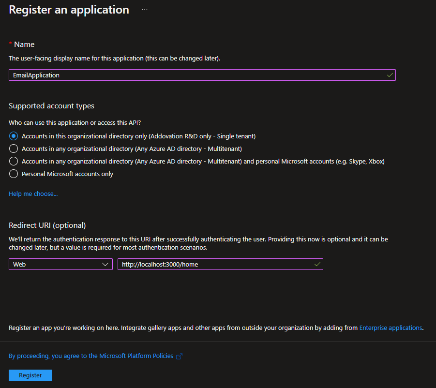The width and height of the screenshot is (436, 388).
Task: Choose Personal Microsoft accounts only
Action: point(14,174)
